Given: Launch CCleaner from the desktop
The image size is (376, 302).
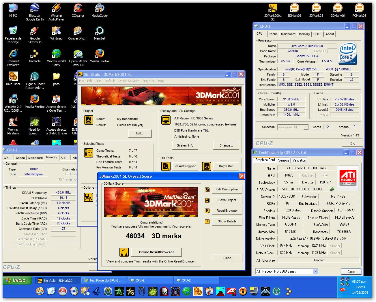Looking at the screenshot, I should [x=78, y=10].
